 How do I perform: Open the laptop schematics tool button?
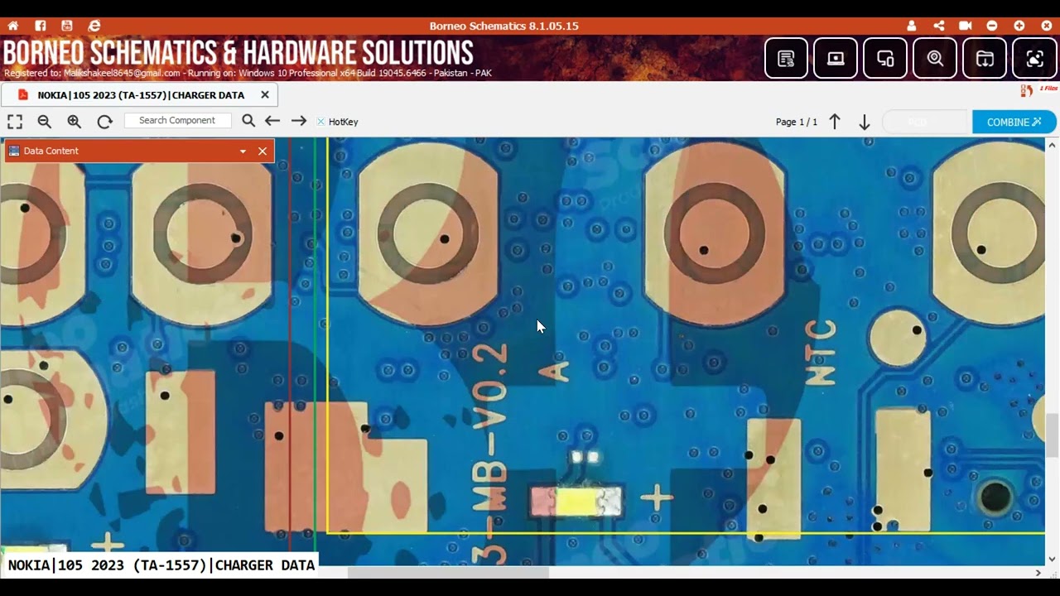(x=836, y=58)
